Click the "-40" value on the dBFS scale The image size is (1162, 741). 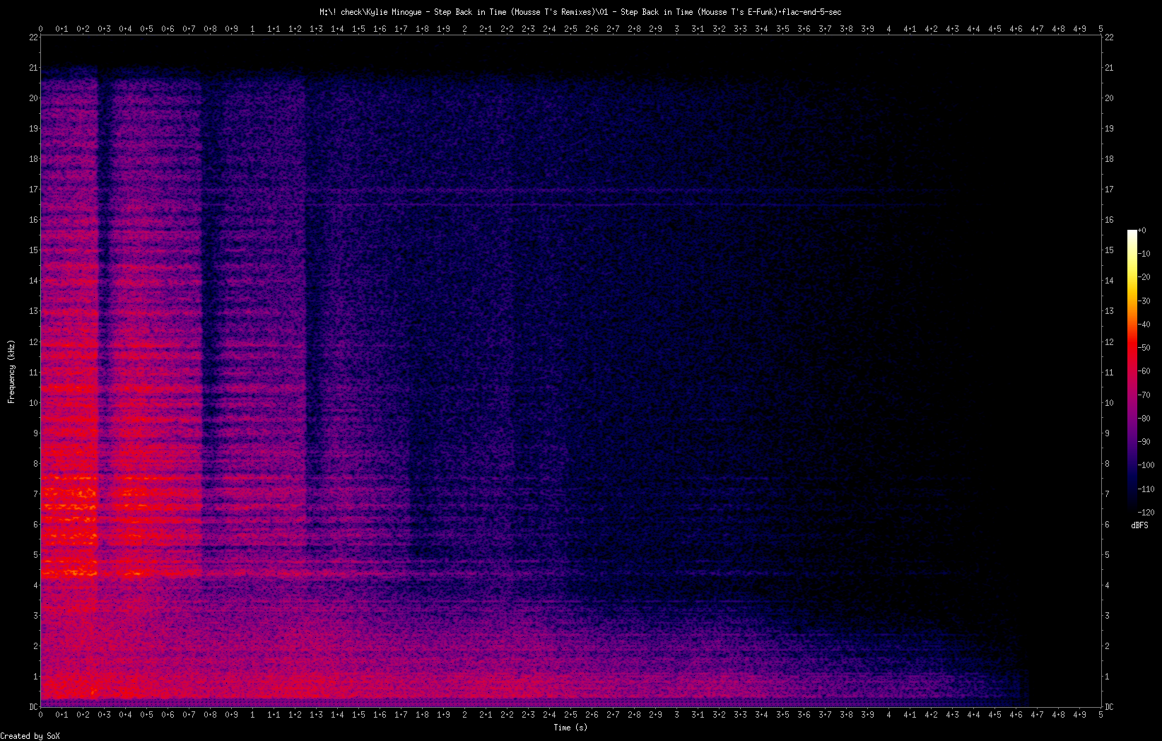tap(1145, 325)
